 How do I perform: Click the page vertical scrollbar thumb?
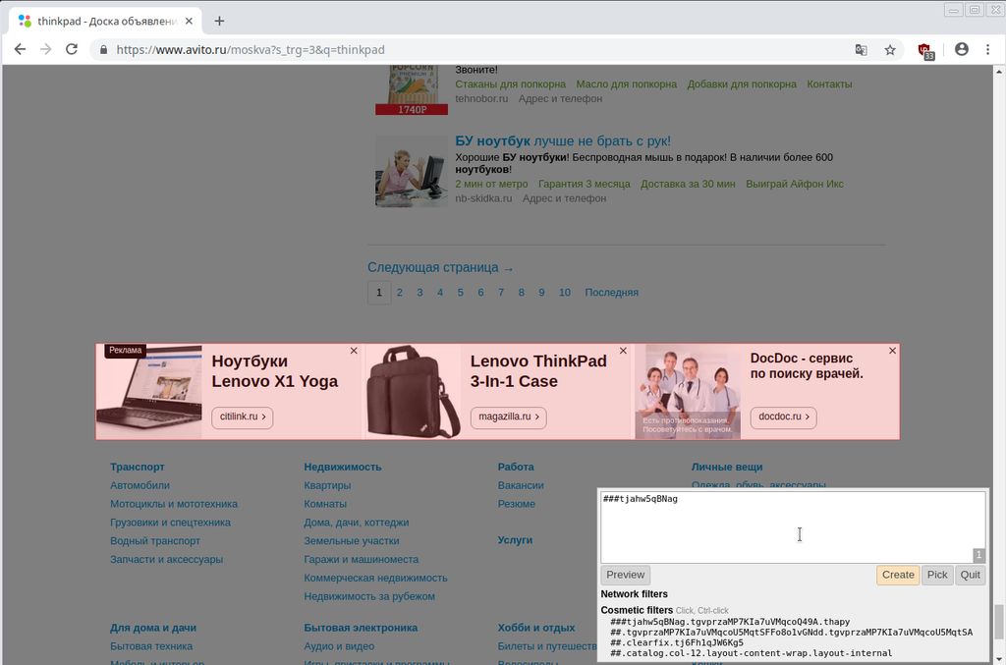(999, 622)
